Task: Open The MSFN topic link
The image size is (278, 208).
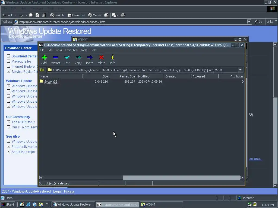Action: (x=23, y=122)
